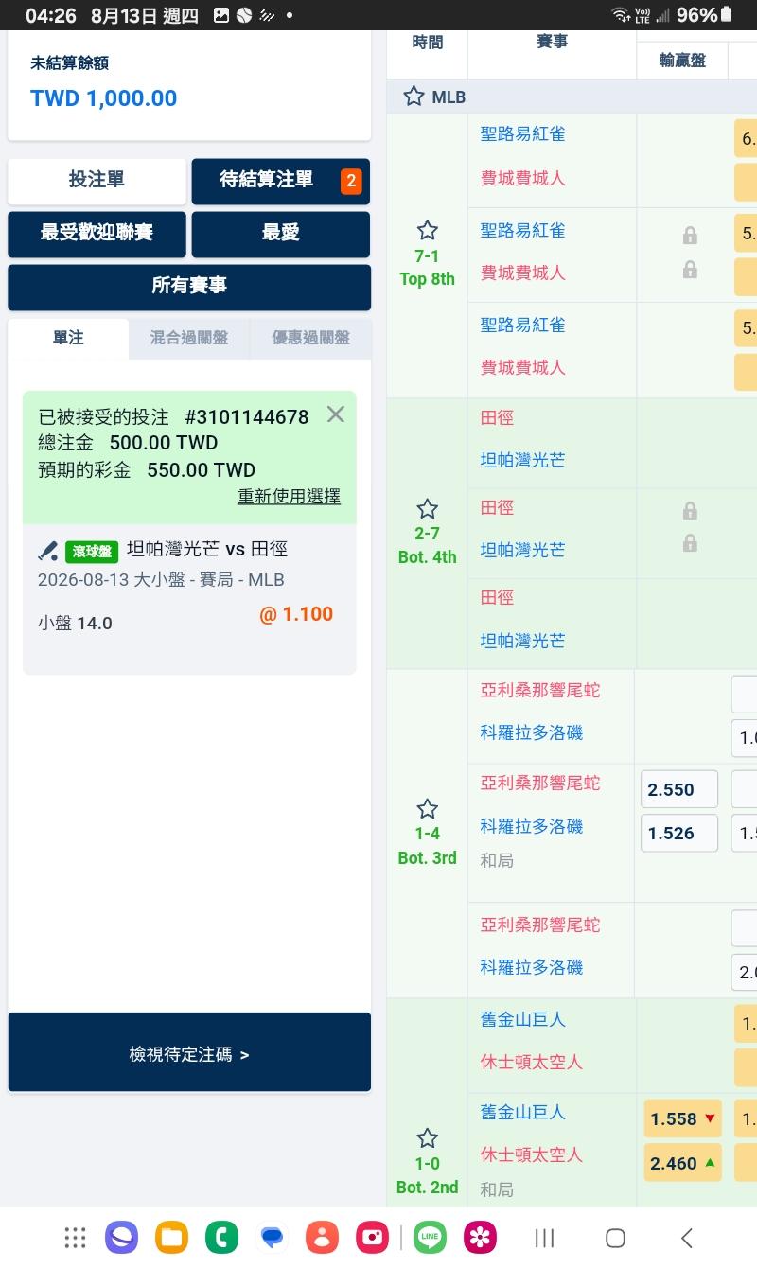Tap the TWD 1,000.00 balance amount
Image resolution: width=757 pixels, height=1268 pixels.
(x=104, y=98)
